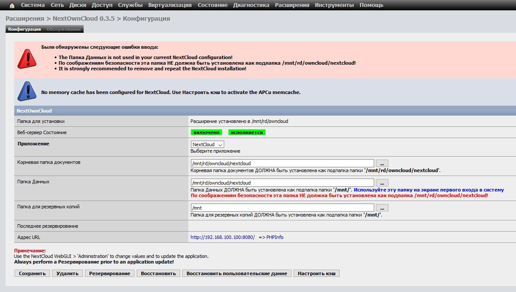The width and height of the screenshot is (516, 292).
Task: Click the Адрес URL label
Action: pos(28,237)
